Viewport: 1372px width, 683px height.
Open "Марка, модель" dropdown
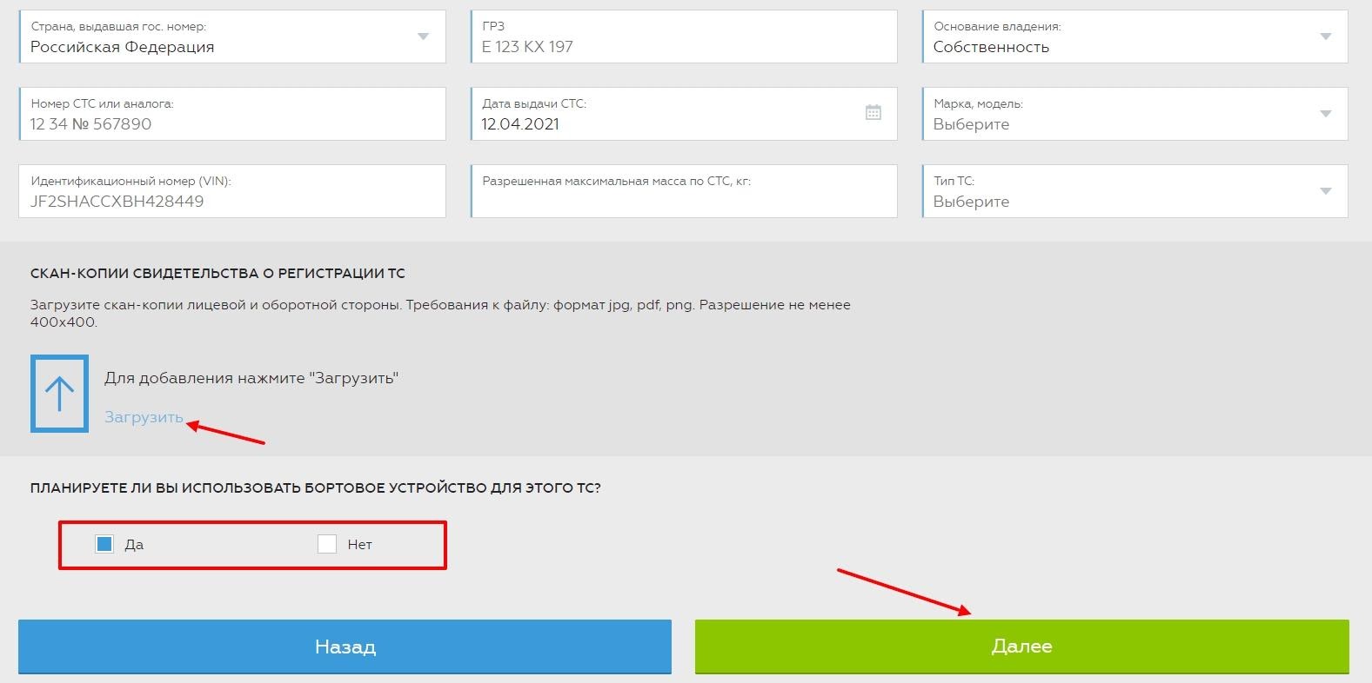[x=1134, y=114]
